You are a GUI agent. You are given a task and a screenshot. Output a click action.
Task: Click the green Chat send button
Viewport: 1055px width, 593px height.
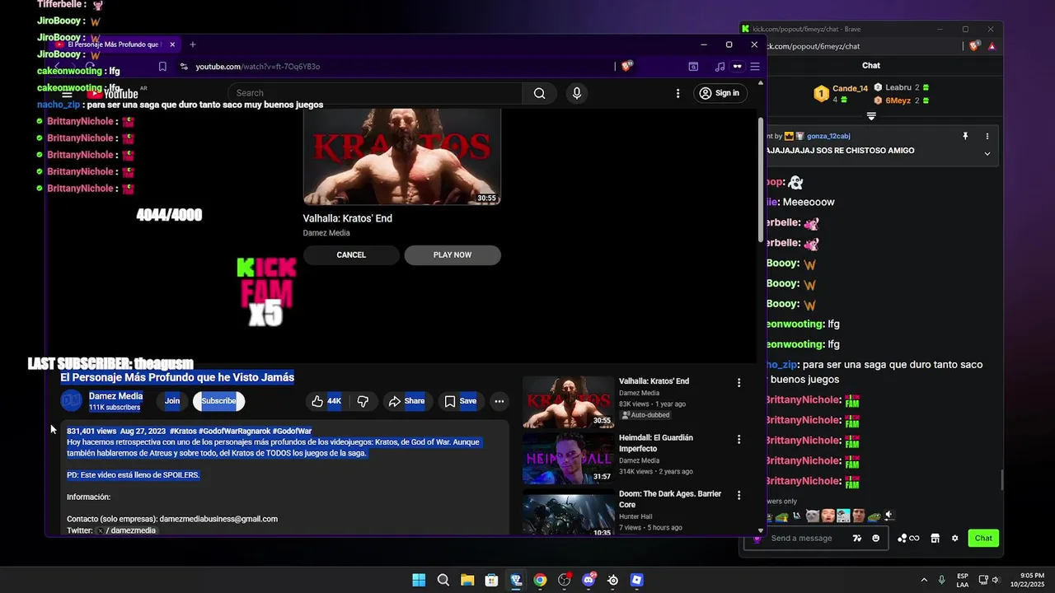click(983, 538)
